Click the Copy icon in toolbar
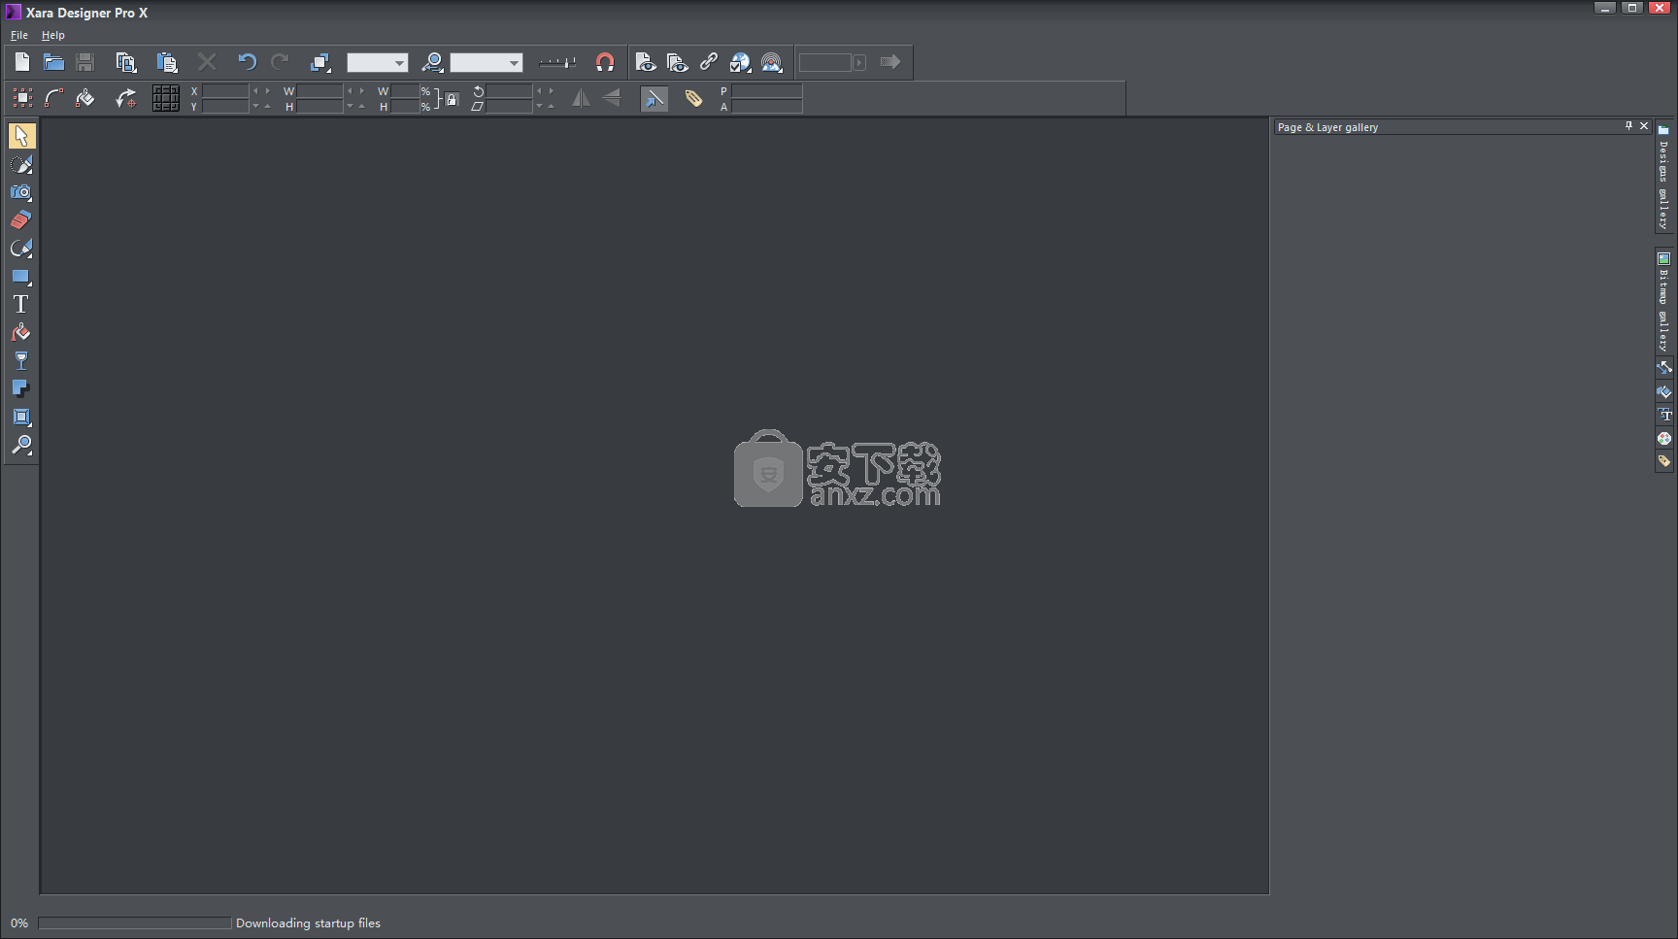This screenshot has height=939, width=1678. click(125, 62)
